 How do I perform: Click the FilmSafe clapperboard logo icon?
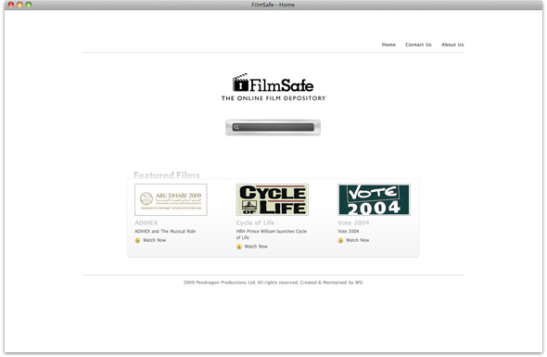240,83
